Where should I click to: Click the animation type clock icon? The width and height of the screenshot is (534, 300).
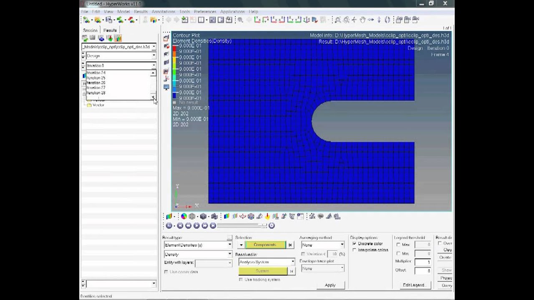tap(169, 225)
